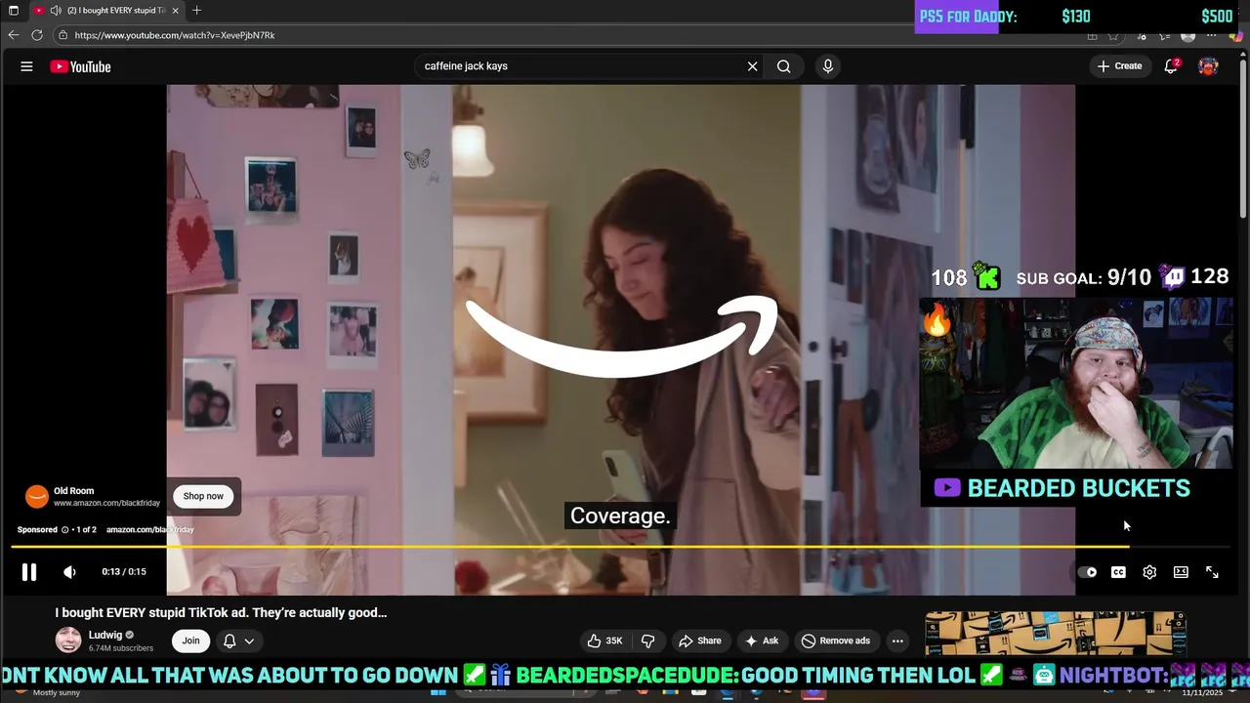Open browser Settings and more menu
The height and width of the screenshot is (703, 1250).
[x=1212, y=36]
